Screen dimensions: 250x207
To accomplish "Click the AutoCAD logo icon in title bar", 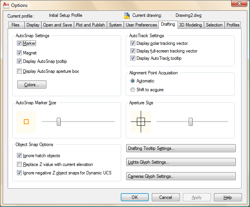I will (6, 5).
